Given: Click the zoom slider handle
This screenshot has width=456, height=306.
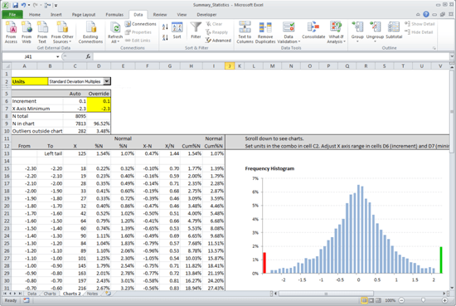Looking at the screenshot, I should [x=423, y=300].
